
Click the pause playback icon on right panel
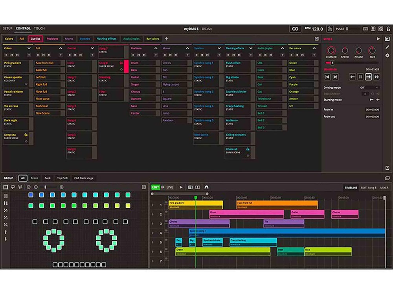(360, 77)
